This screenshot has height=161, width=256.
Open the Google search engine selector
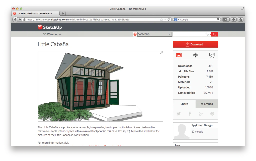click(177, 19)
